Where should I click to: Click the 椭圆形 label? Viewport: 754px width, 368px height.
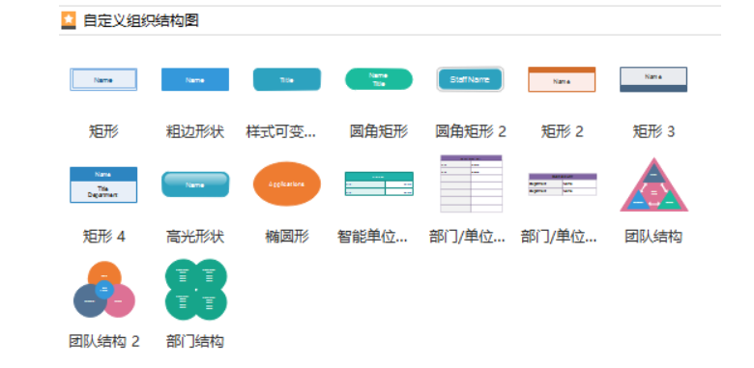tap(287, 237)
